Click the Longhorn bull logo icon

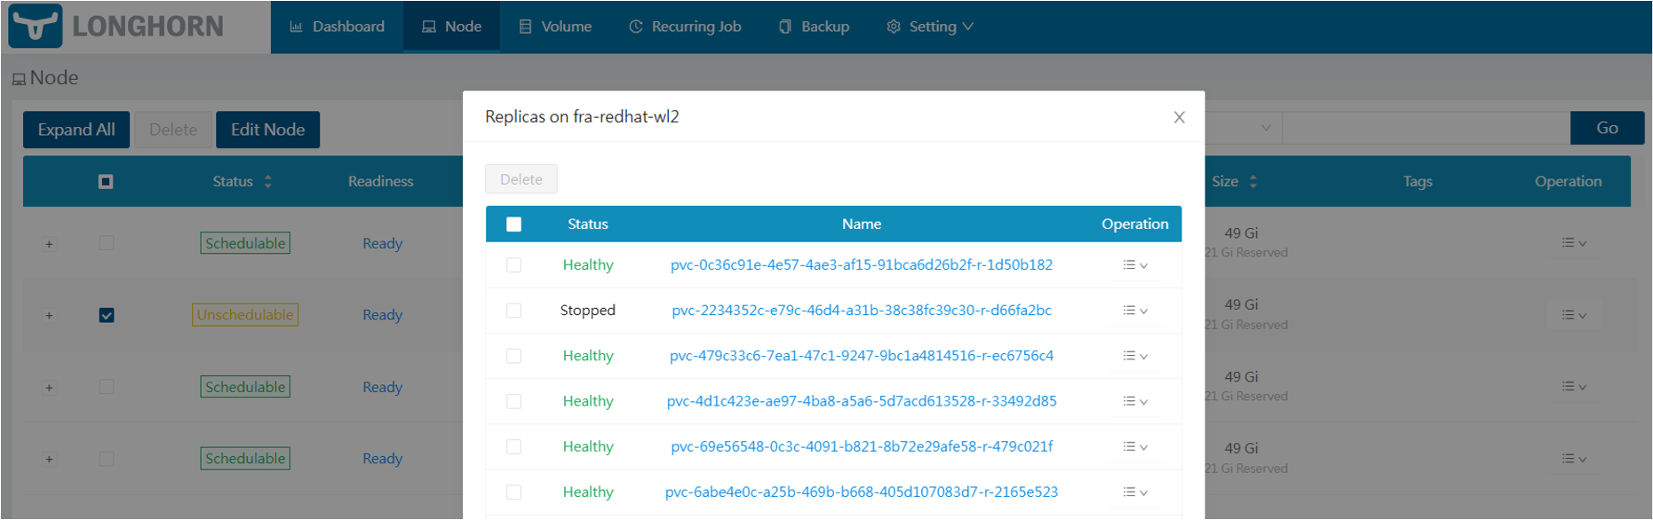36,26
